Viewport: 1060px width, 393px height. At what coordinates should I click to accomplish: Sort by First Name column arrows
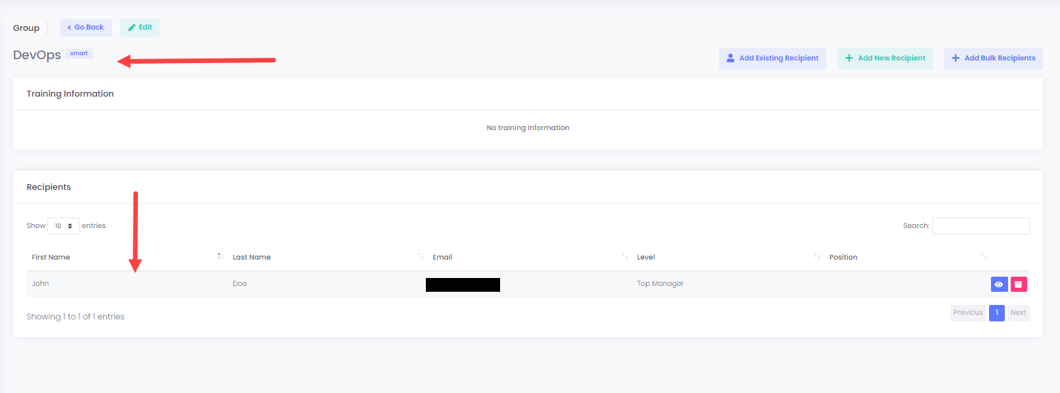click(220, 256)
